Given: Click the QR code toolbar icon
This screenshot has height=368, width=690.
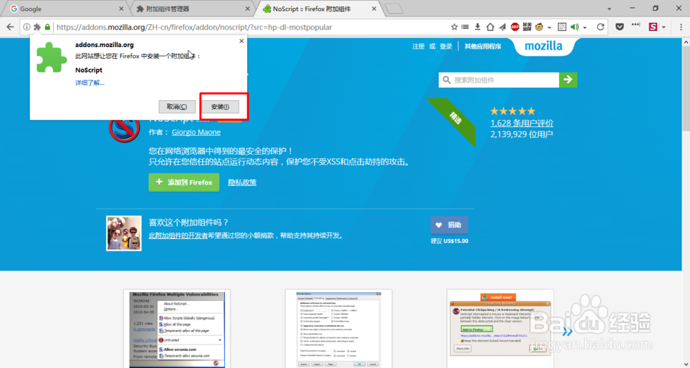Looking at the screenshot, I should pyautogui.click(x=526, y=28).
